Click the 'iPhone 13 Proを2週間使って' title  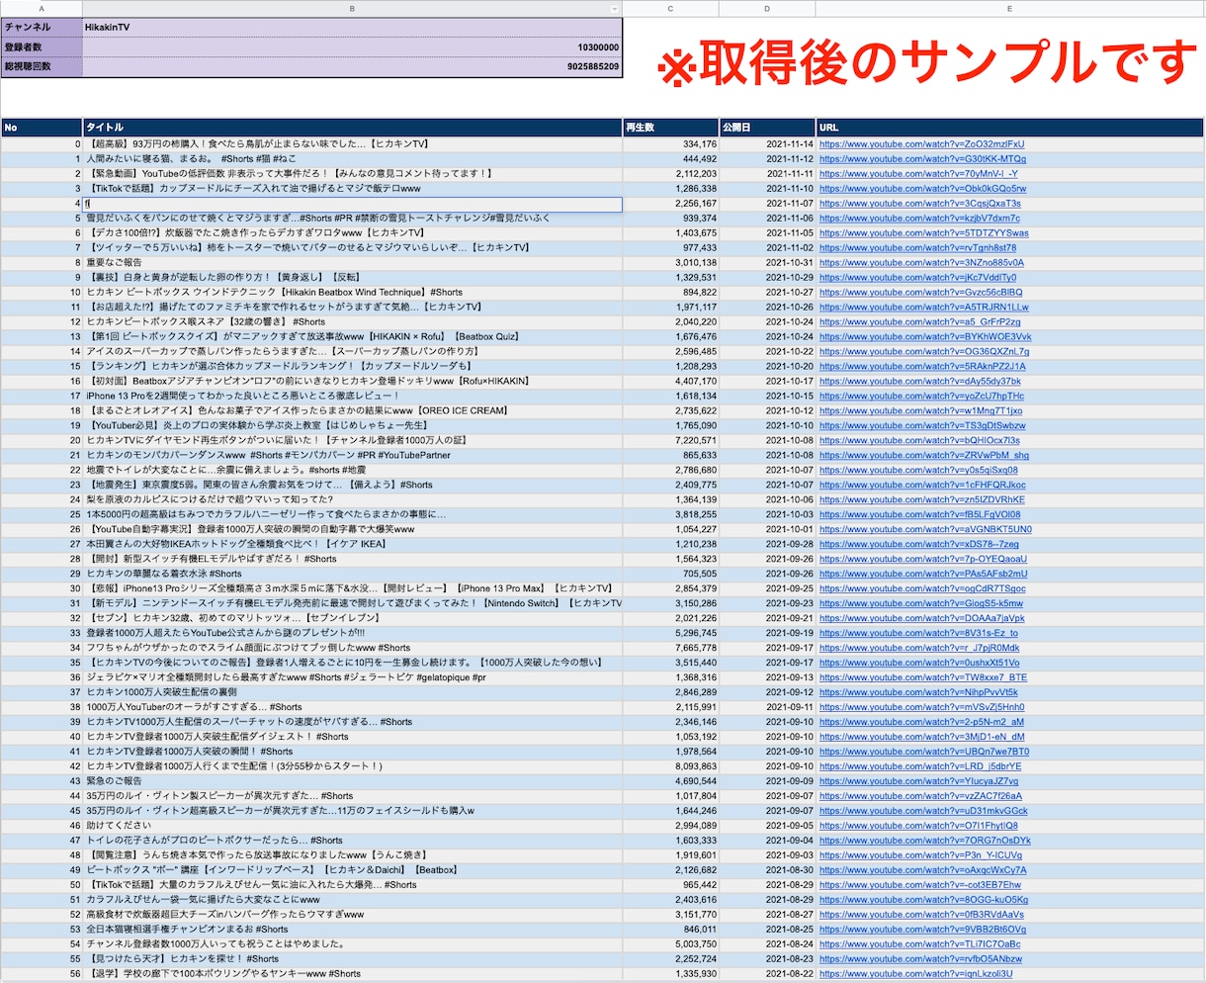[242, 397]
